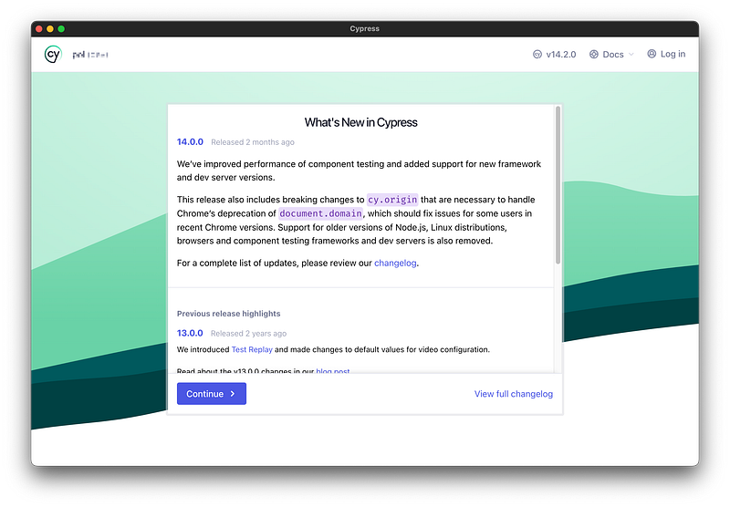Viewport: 730px width, 507px height.
Task: Open the 13.0.0 version link
Action: point(190,333)
